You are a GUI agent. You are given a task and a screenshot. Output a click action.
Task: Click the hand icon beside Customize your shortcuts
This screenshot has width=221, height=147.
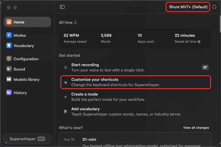coord(65,82)
